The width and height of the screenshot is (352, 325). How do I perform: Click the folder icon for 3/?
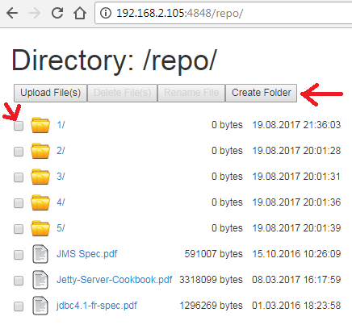[x=40, y=177]
